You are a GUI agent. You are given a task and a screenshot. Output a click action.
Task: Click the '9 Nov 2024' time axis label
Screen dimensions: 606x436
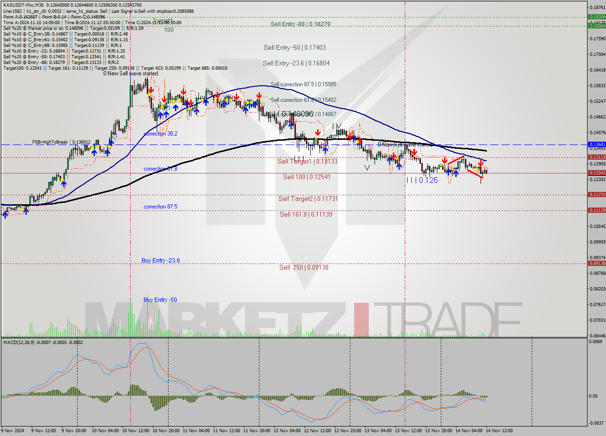(x=12, y=431)
